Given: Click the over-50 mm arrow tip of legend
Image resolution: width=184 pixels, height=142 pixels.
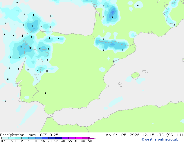Looking at the screenshot, I should click(92, 138).
